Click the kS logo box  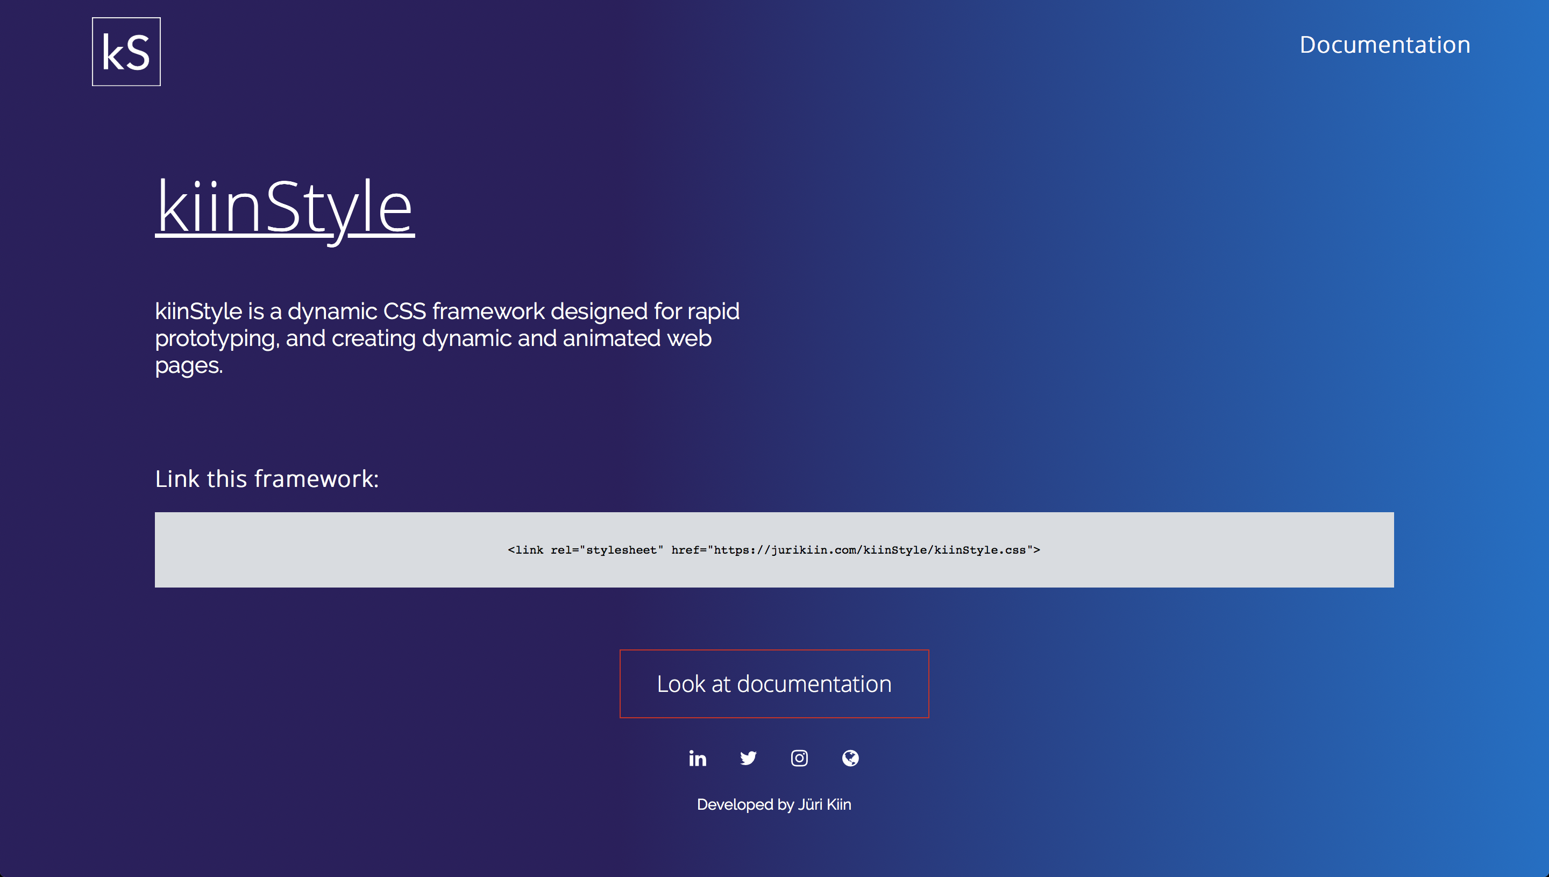126,52
